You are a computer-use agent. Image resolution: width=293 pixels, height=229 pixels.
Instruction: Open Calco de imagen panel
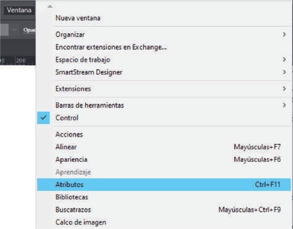tap(81, 222)
